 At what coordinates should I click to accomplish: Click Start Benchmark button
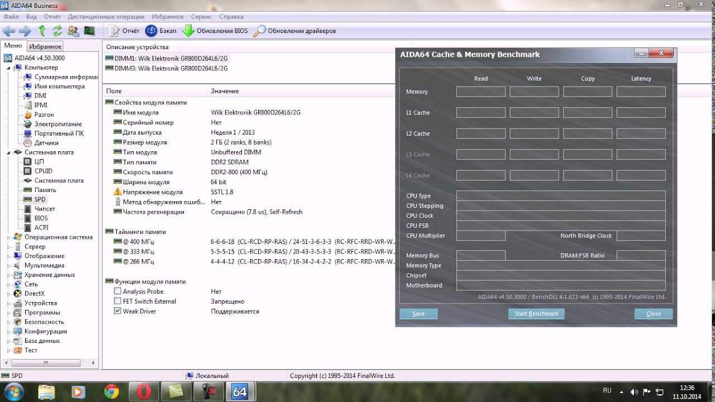(x=536, y=314)
